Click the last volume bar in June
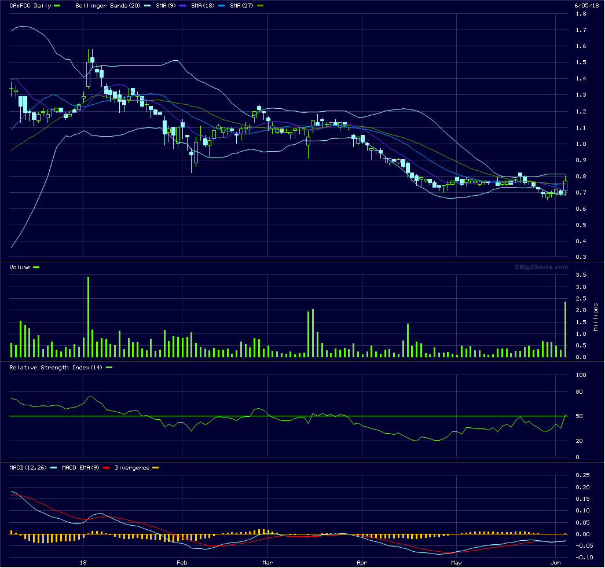 [x=565, y=329]
